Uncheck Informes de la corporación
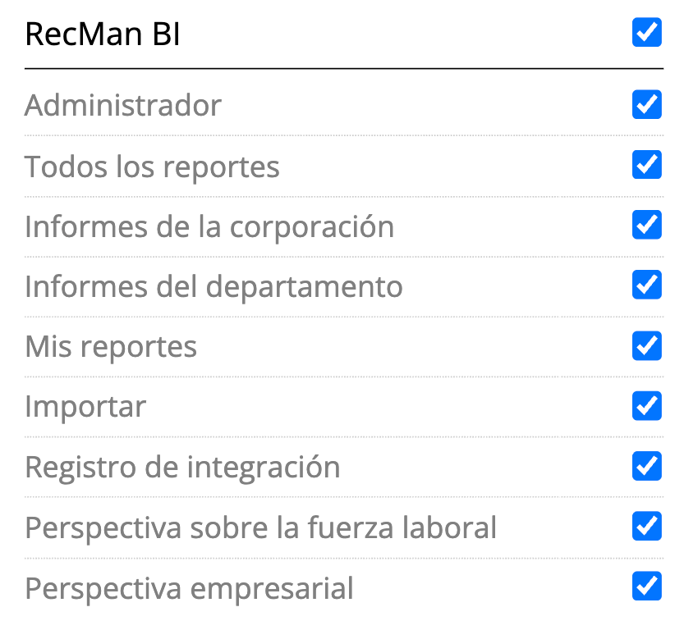Image resolution: width=675 pixels, height=630 pixels. point(646,226)
